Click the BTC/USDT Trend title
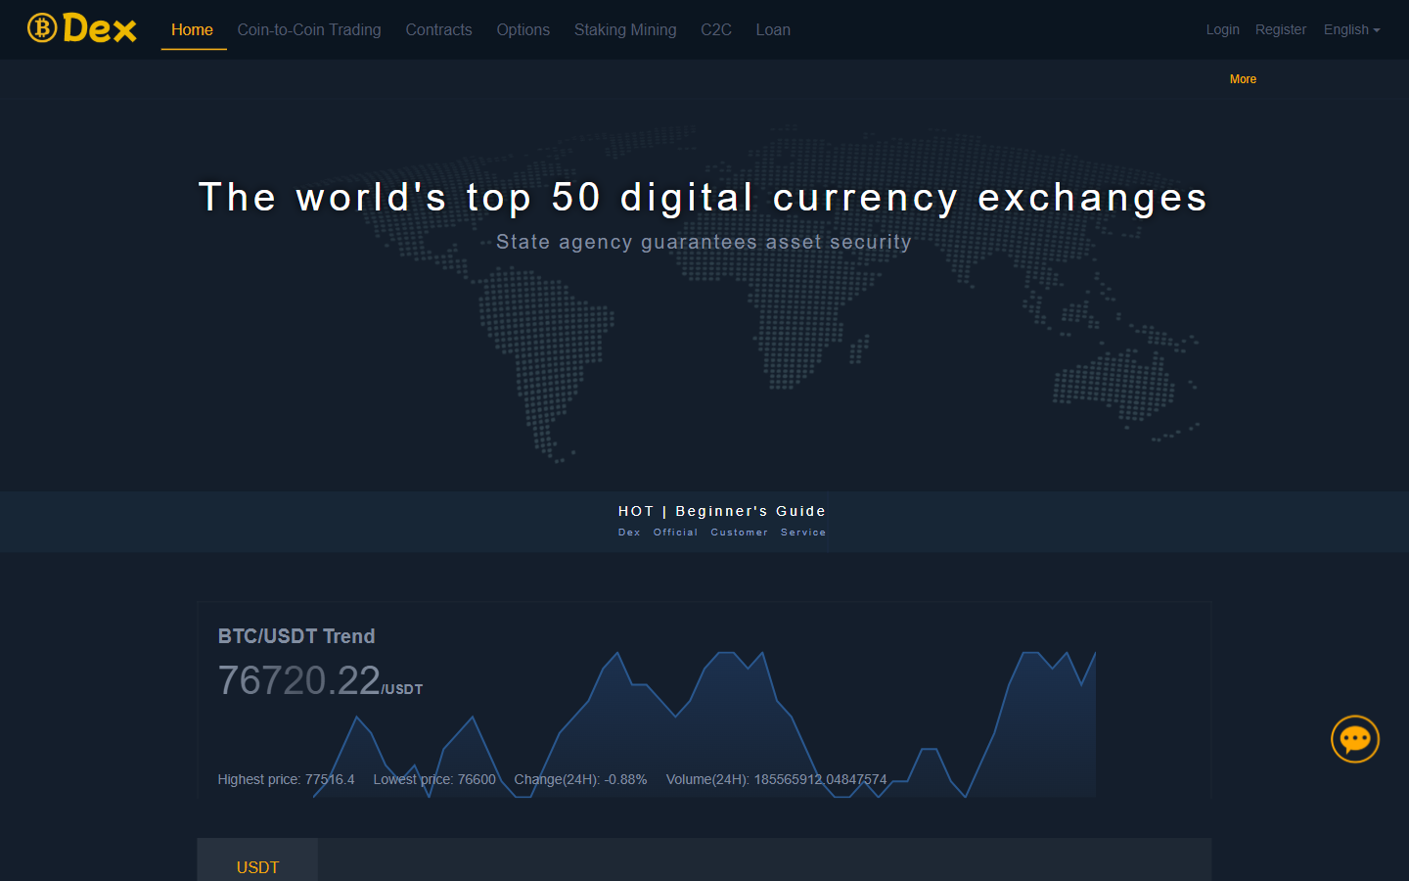The image size is (1409, 881). (x=296, y=636)
